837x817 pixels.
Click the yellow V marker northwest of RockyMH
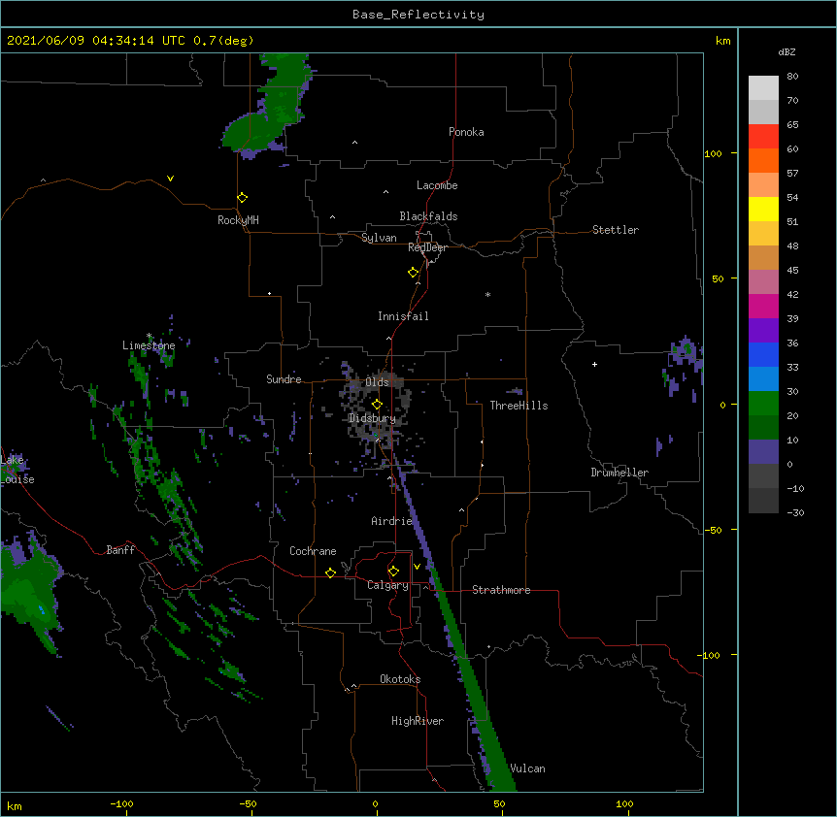coord(170,179)
